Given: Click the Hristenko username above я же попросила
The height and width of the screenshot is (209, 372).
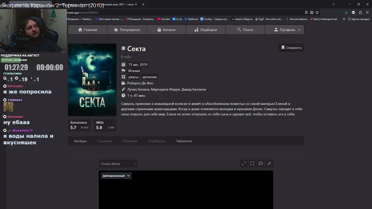Looking at the screenshot, I should 15,86.
